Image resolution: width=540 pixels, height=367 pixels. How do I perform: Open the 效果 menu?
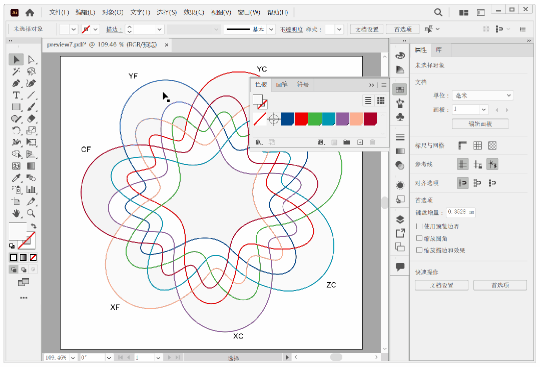point(194,12)
